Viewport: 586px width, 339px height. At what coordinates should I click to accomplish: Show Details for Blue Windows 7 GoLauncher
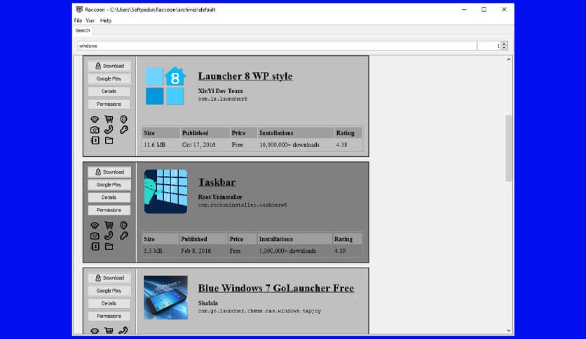(x=109, y=303)
